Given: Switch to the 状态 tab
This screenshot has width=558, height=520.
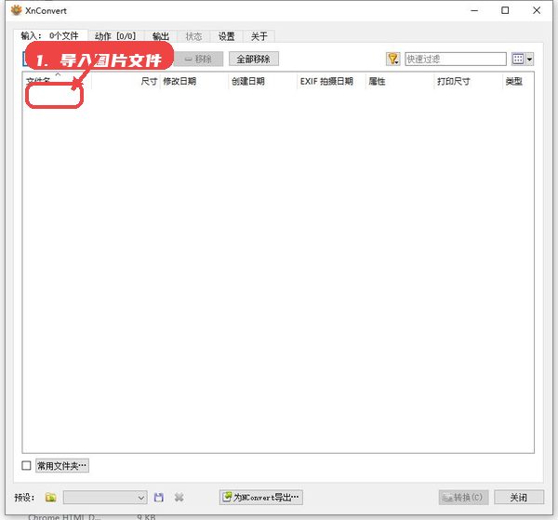Looking at the screenshot, I should pyautogui.click(x=193, y=36).
